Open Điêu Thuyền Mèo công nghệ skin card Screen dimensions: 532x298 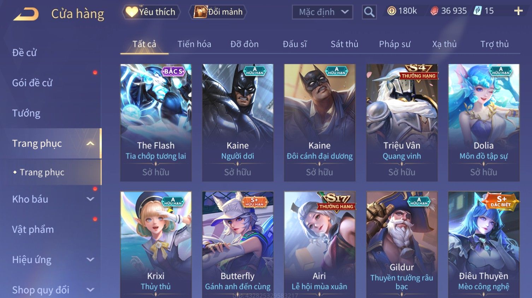[484, 245]
